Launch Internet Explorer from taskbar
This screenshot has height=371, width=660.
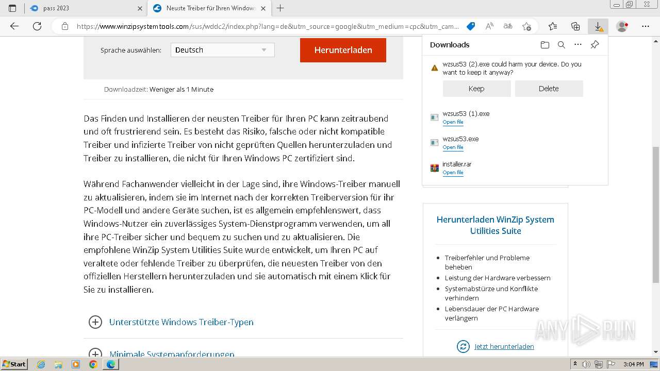tap(41, 364)
